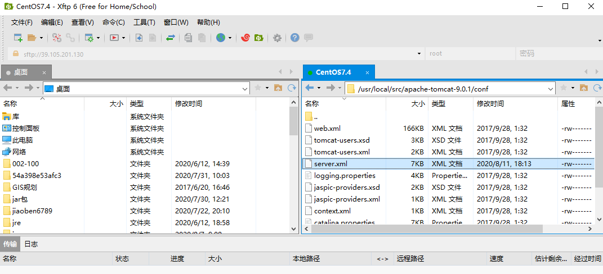Switch to the 日志 tab
This screenshot has width=603, height=274.
[x=31, y=244]
